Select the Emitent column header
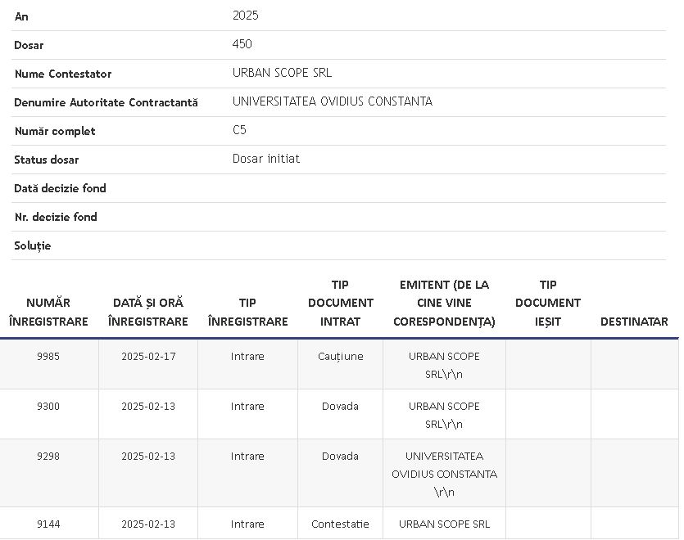 click(x=444, y=303)
